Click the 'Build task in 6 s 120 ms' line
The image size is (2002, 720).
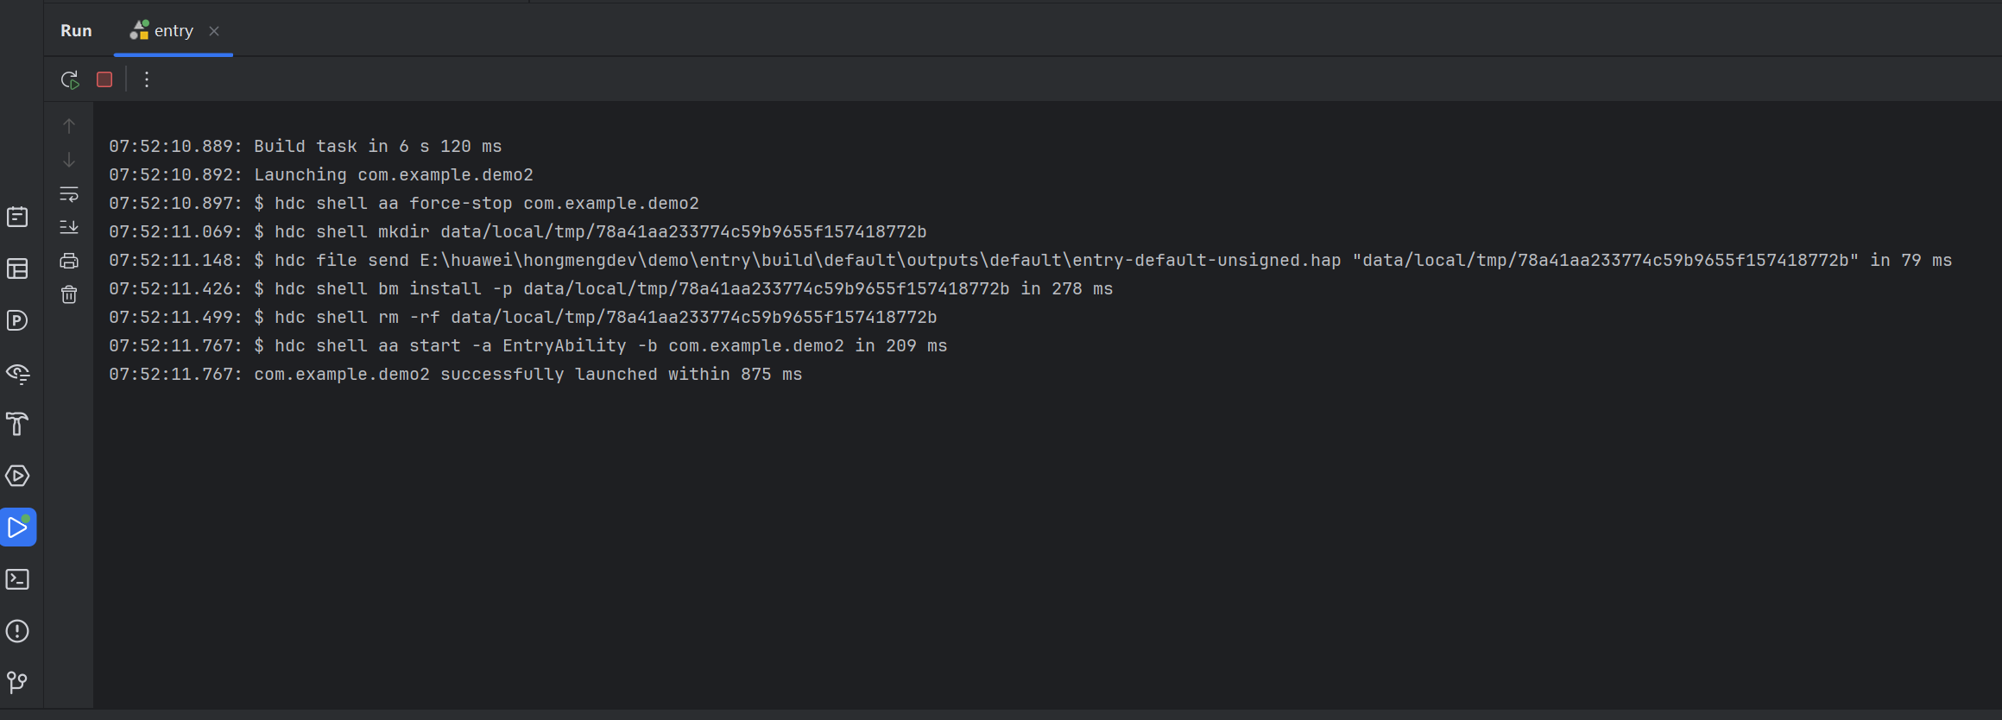[306, 146]
